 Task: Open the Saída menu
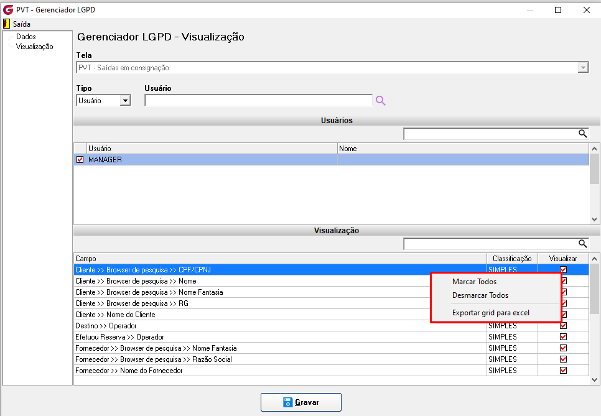pyautogui.click(x=21, y=24)
